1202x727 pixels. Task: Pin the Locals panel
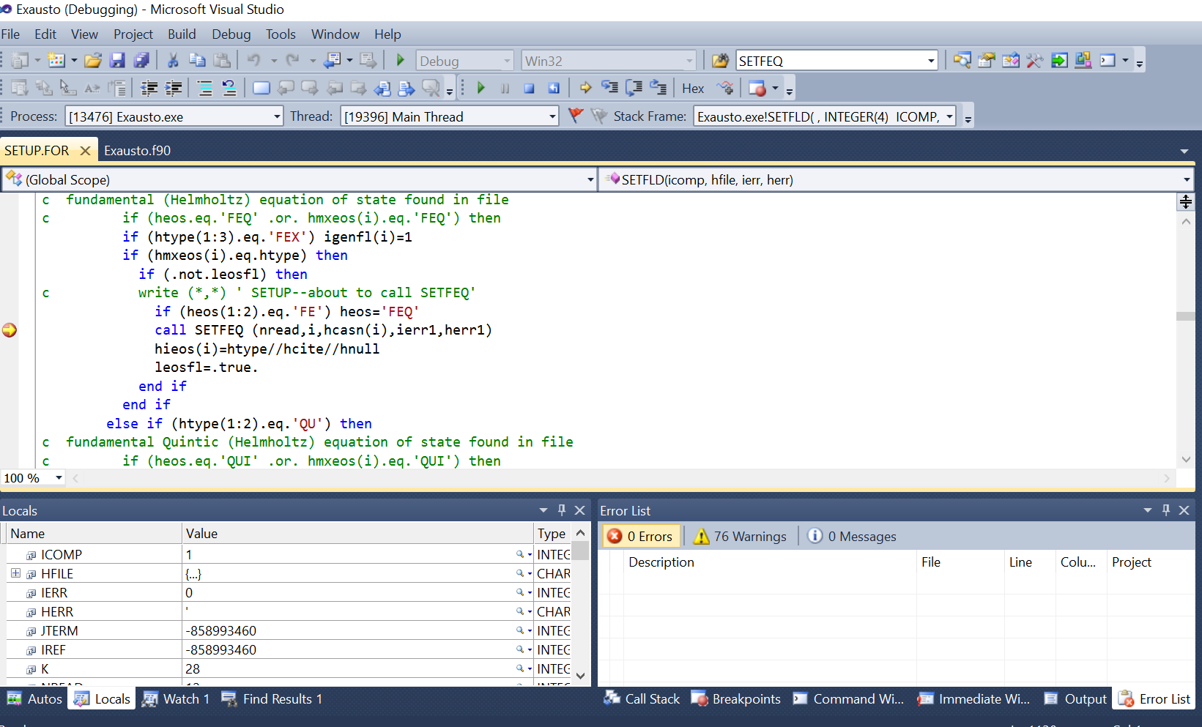[561, 510]
